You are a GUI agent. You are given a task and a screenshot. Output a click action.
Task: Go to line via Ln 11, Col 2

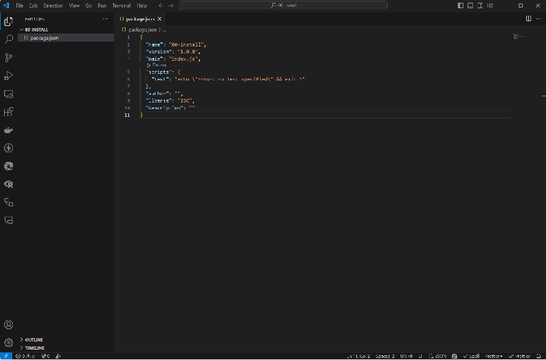358,356
